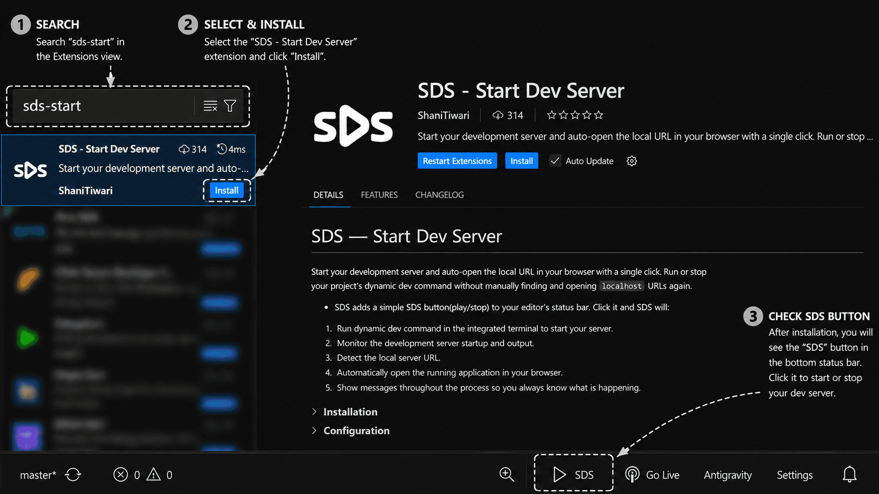Open the five-star rating in header

pyautogui.click(x=575, y=115)
